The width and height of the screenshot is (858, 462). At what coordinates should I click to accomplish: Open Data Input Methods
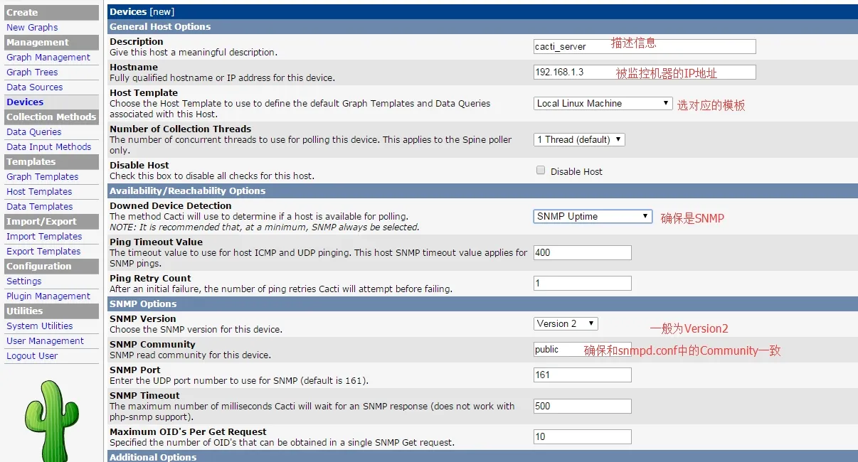(48, 146)
